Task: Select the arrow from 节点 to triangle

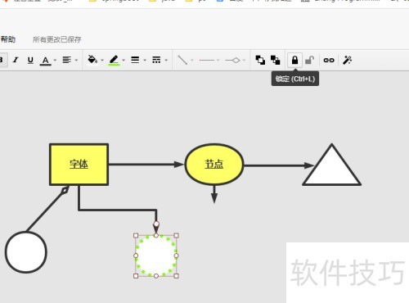Action: pyautogui.click(x=278, y=165)
